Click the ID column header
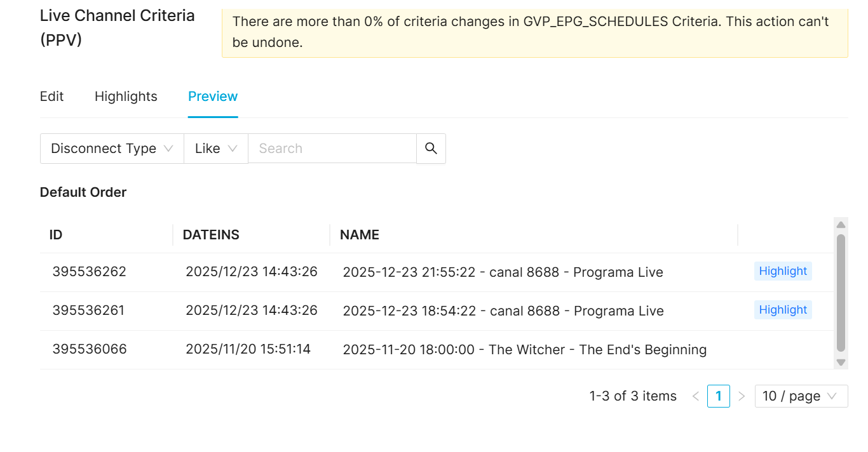The width and height of the screenshot is (868, 452). tap(56, 235)
